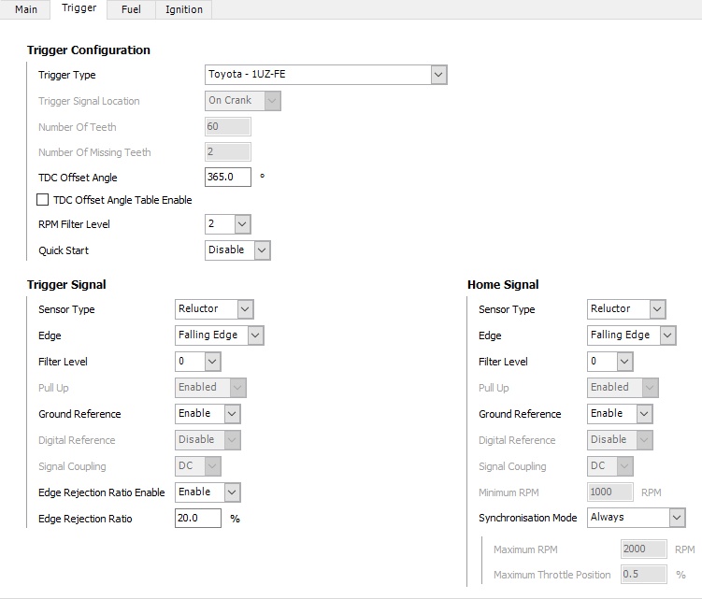
Task: Open Trigger Signal Sensor Type dropdown
Action: 214,309
